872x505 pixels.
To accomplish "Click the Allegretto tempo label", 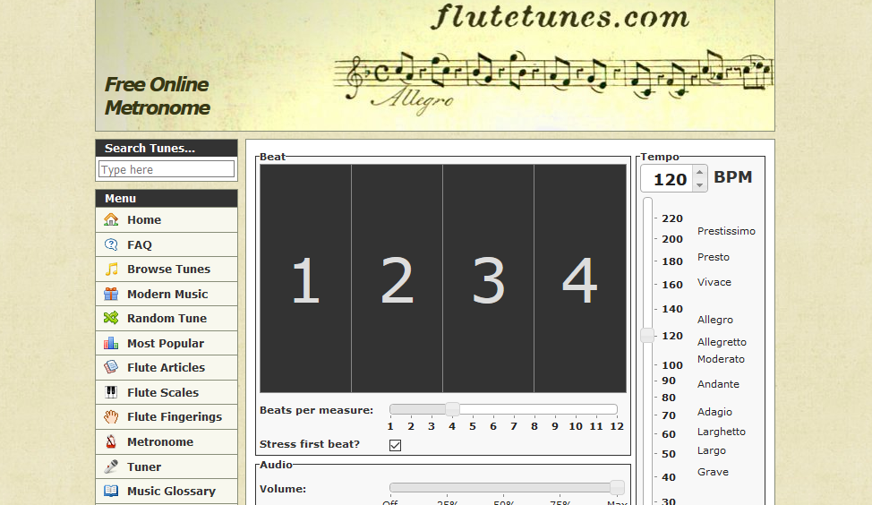I will [x=722, y=342].
